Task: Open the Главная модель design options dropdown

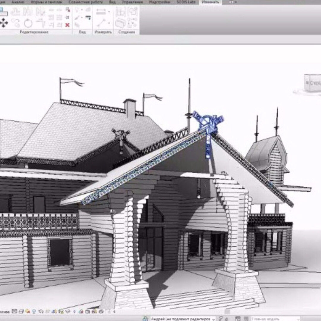Action: pyautogui.click(x=275, y=319)
